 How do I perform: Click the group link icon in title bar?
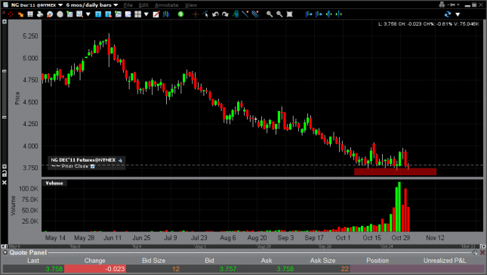tap(442, 5)
